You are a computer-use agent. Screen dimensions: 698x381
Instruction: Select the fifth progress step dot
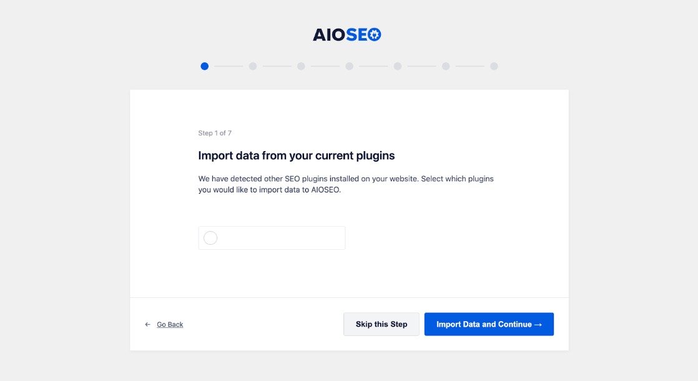(x=398, y=66)
